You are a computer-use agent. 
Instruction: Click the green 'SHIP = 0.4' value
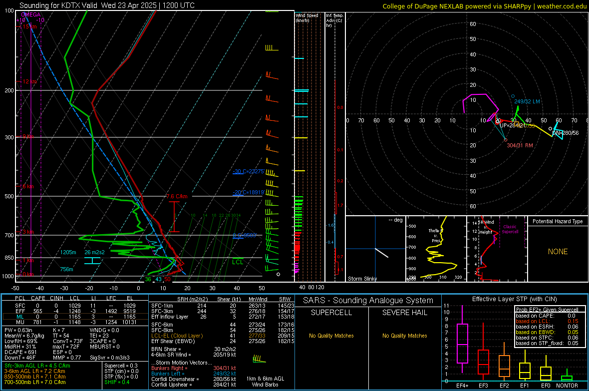(x=117, y=382)
